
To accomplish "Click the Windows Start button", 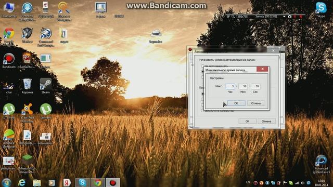I will coord(6,182).
